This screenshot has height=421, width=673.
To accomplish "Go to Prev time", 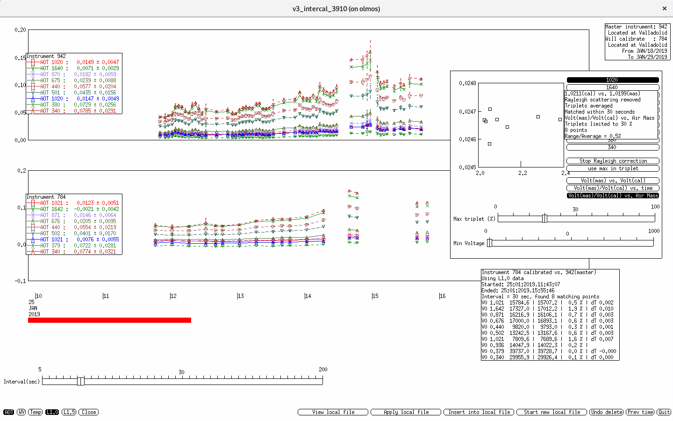I will 640,412.
